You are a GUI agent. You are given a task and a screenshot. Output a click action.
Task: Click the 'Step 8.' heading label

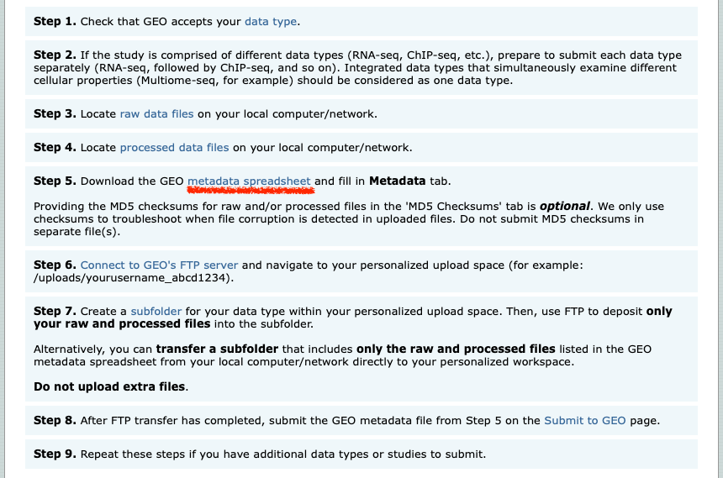55,420
